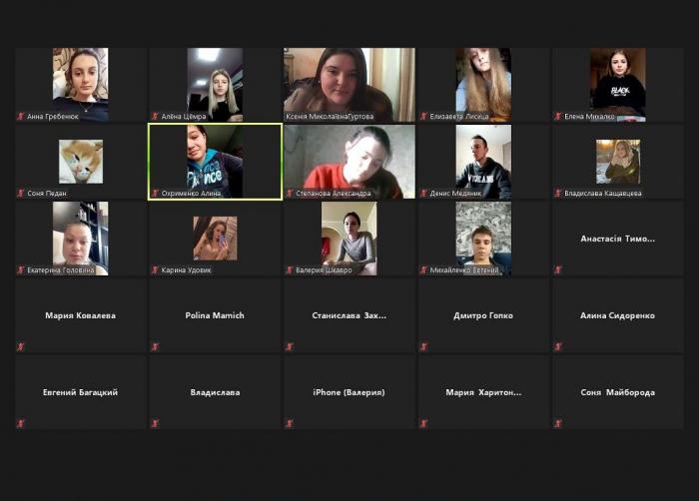Select the highlighted Охрименко Алина video feed
This screenshot has height=501, width=699.
215,162
